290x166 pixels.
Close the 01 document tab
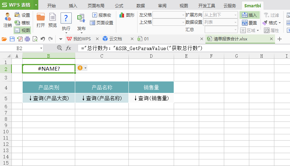pos(202,39)
